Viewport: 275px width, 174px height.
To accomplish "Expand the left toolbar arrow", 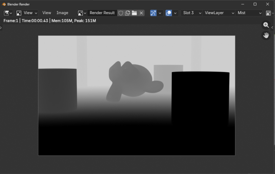I will tap(1, 28).
